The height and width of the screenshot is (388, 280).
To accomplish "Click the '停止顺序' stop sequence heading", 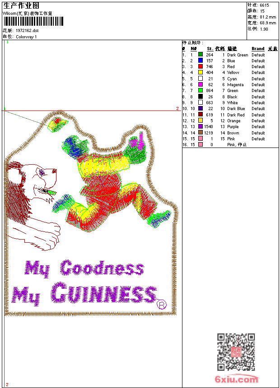I will [x=193, y=43].
